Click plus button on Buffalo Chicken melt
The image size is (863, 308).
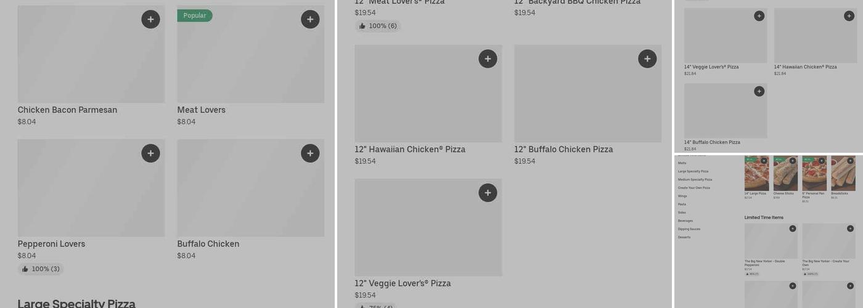click(x=310, y=153)
